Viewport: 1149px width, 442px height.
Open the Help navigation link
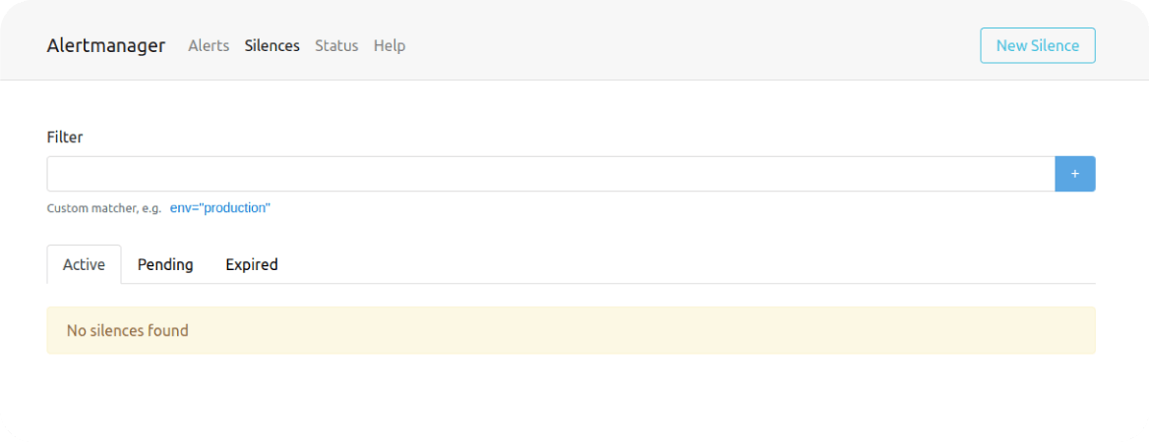[390, 45]
